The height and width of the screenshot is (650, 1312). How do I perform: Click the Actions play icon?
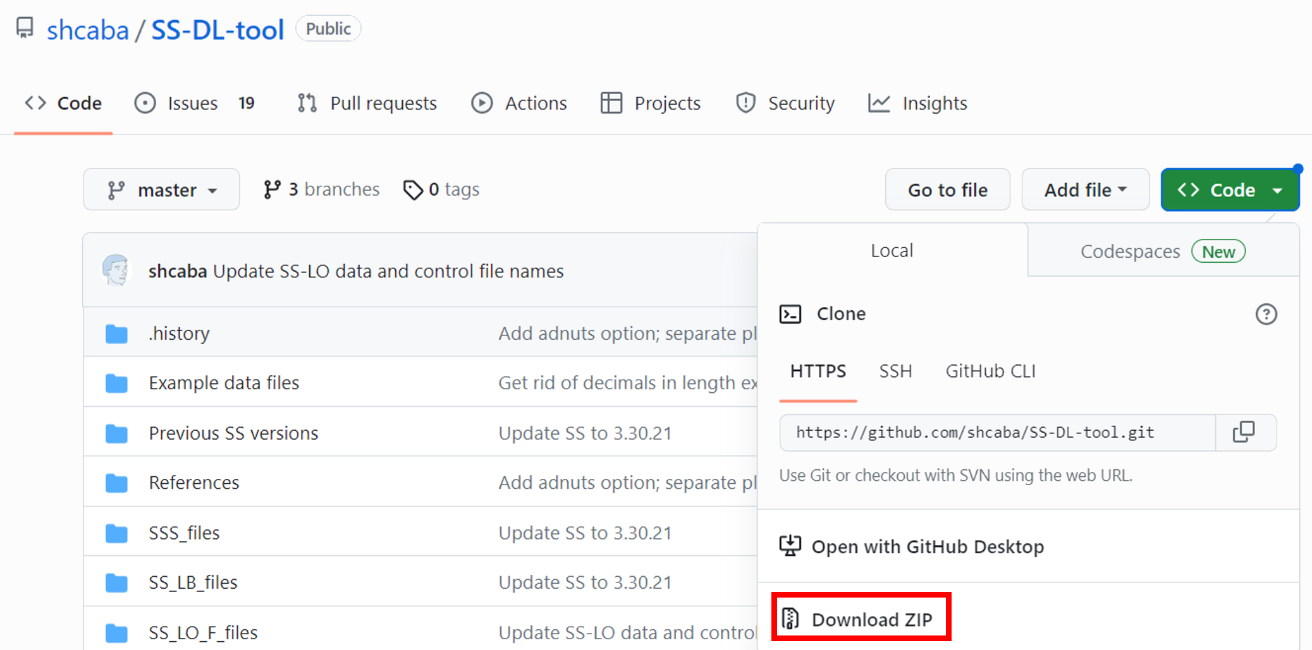[482, 103]
